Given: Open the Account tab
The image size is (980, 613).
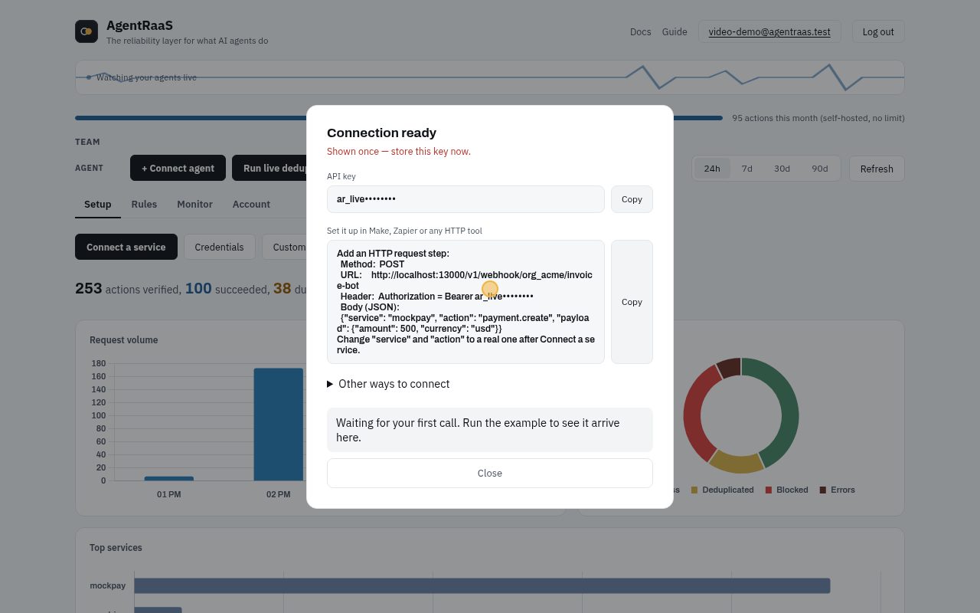Looking at the screenshot, I should pyautogui.click(x=251, y=205).
